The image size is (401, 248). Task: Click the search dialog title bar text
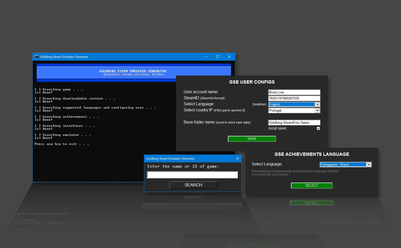(x=170, y=159)
